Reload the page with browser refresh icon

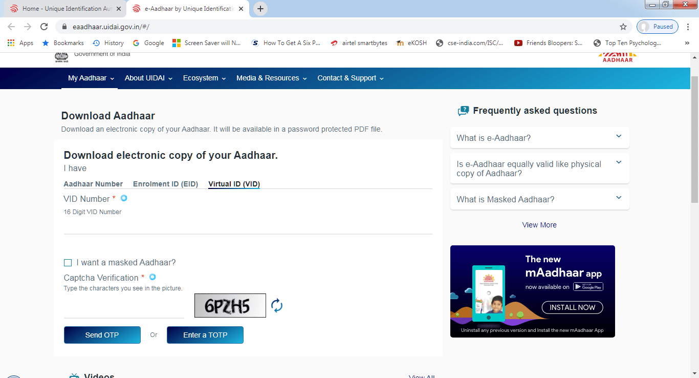[44, 27]
